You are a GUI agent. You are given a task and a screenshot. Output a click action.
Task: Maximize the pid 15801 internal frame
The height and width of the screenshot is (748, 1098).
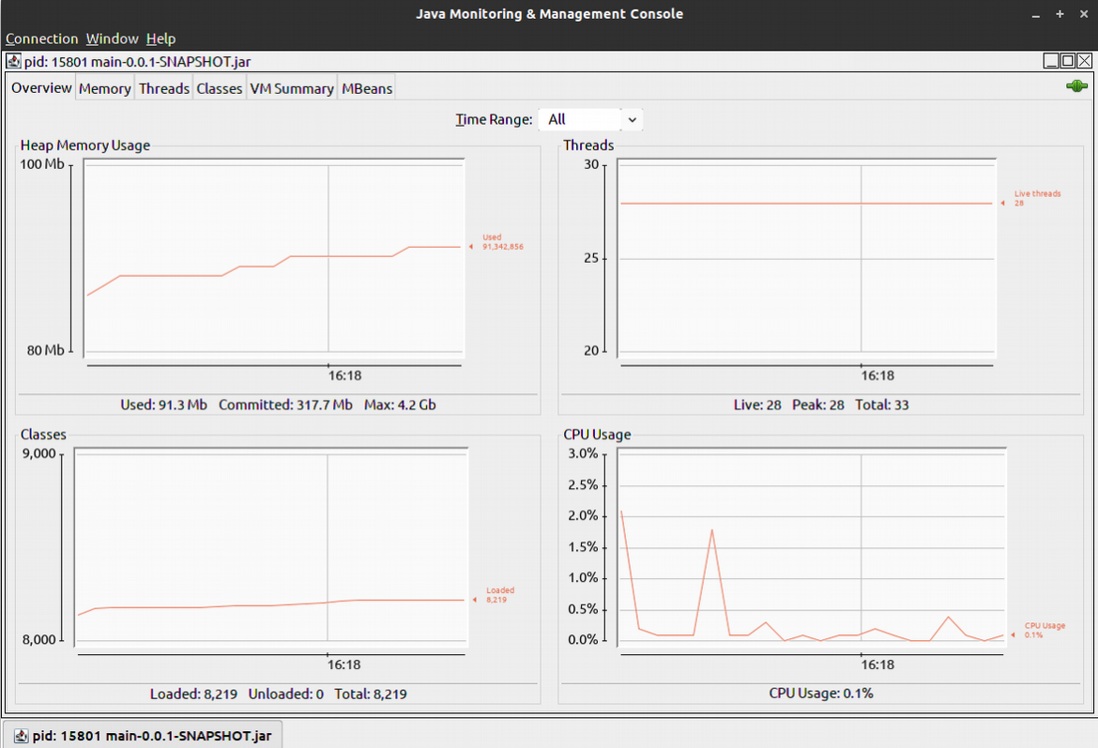(x=1067, y=61)
